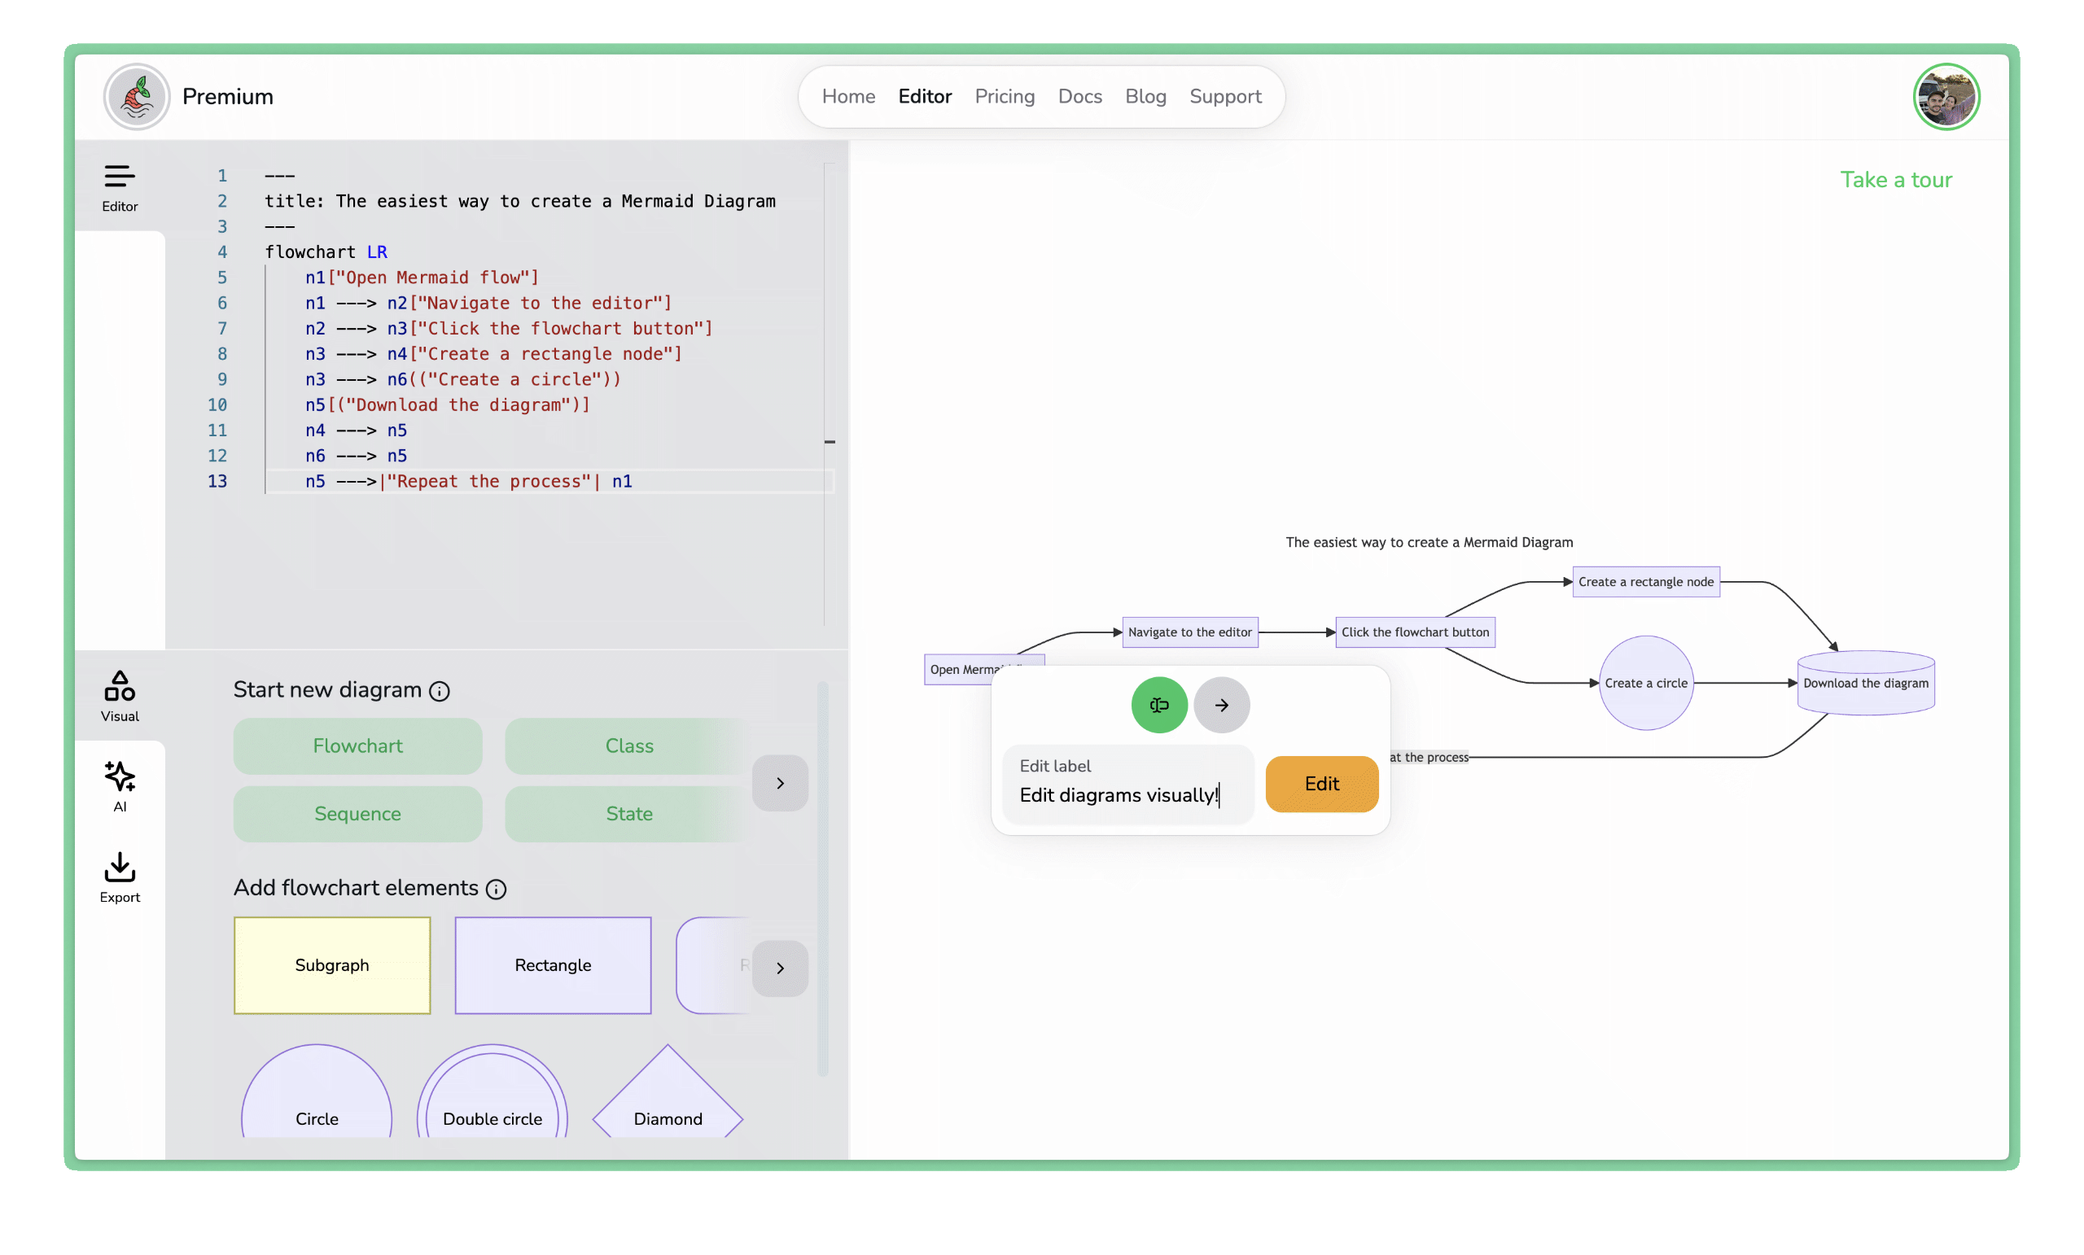
Task: Click the green edit/connect node icon
Action: pos(1159,704)
